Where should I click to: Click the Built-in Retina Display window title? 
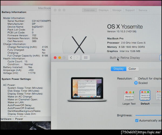point(125,58)
